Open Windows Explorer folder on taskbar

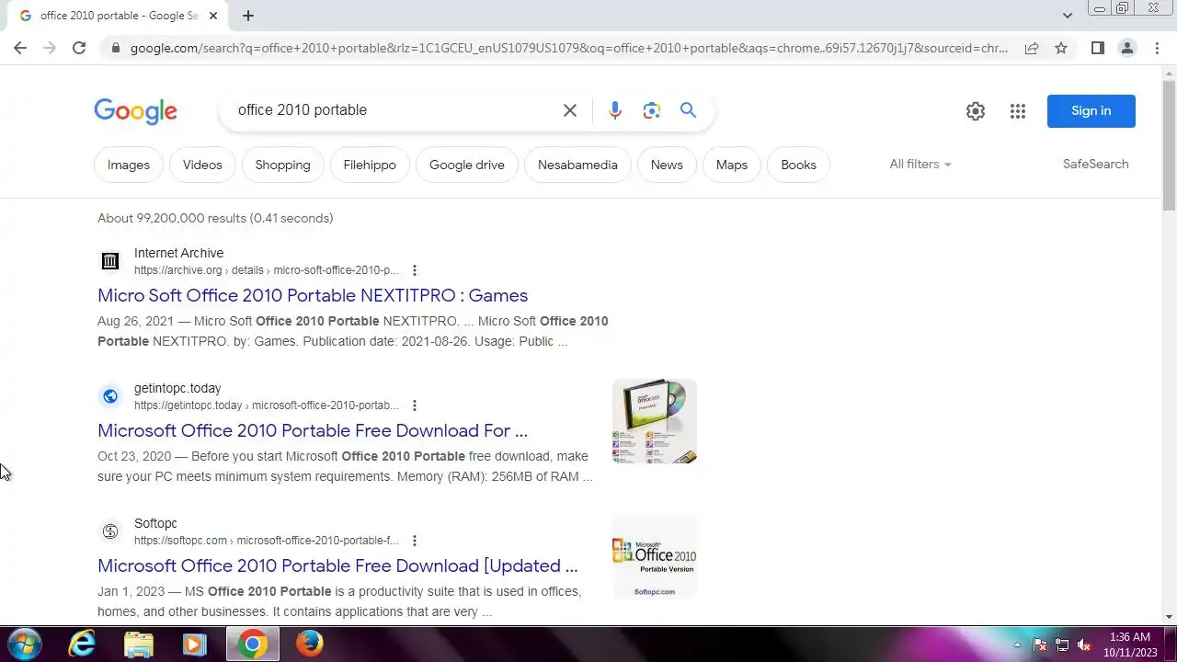pyautogui.click(x=139, y=644)
